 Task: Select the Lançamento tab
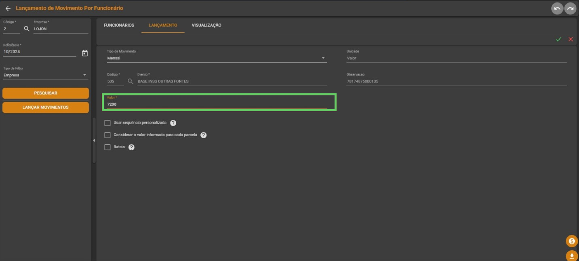click(163, 25)
